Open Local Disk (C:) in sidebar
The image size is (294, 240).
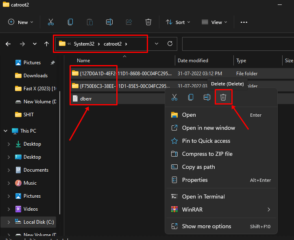click(38, 222)
